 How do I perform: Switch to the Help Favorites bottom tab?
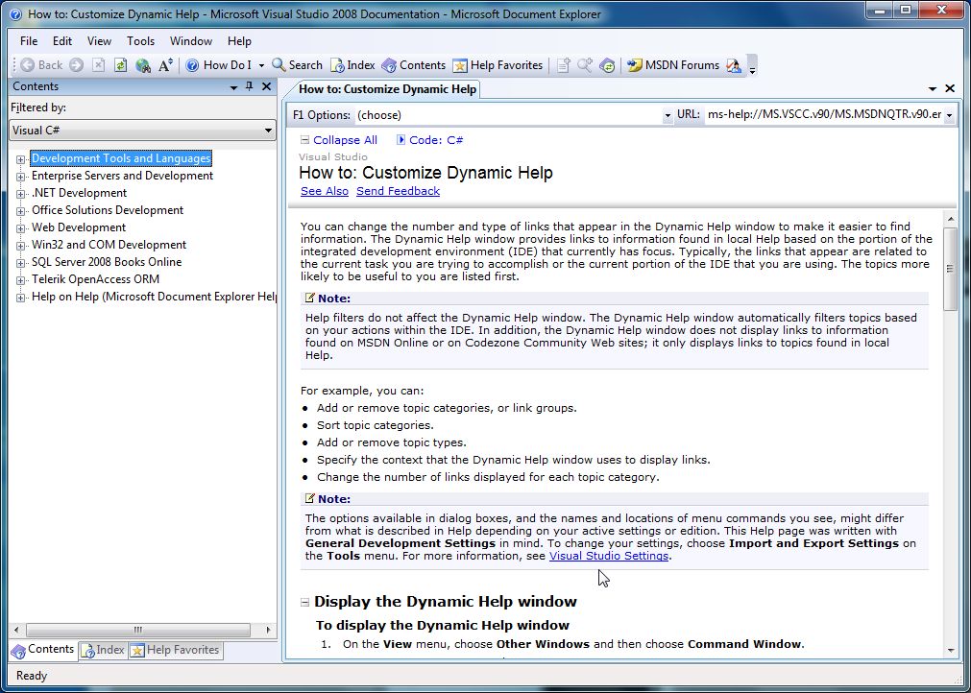point(175,651)
